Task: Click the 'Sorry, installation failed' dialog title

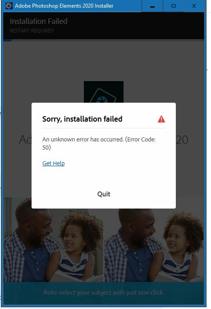Action: 82,119
